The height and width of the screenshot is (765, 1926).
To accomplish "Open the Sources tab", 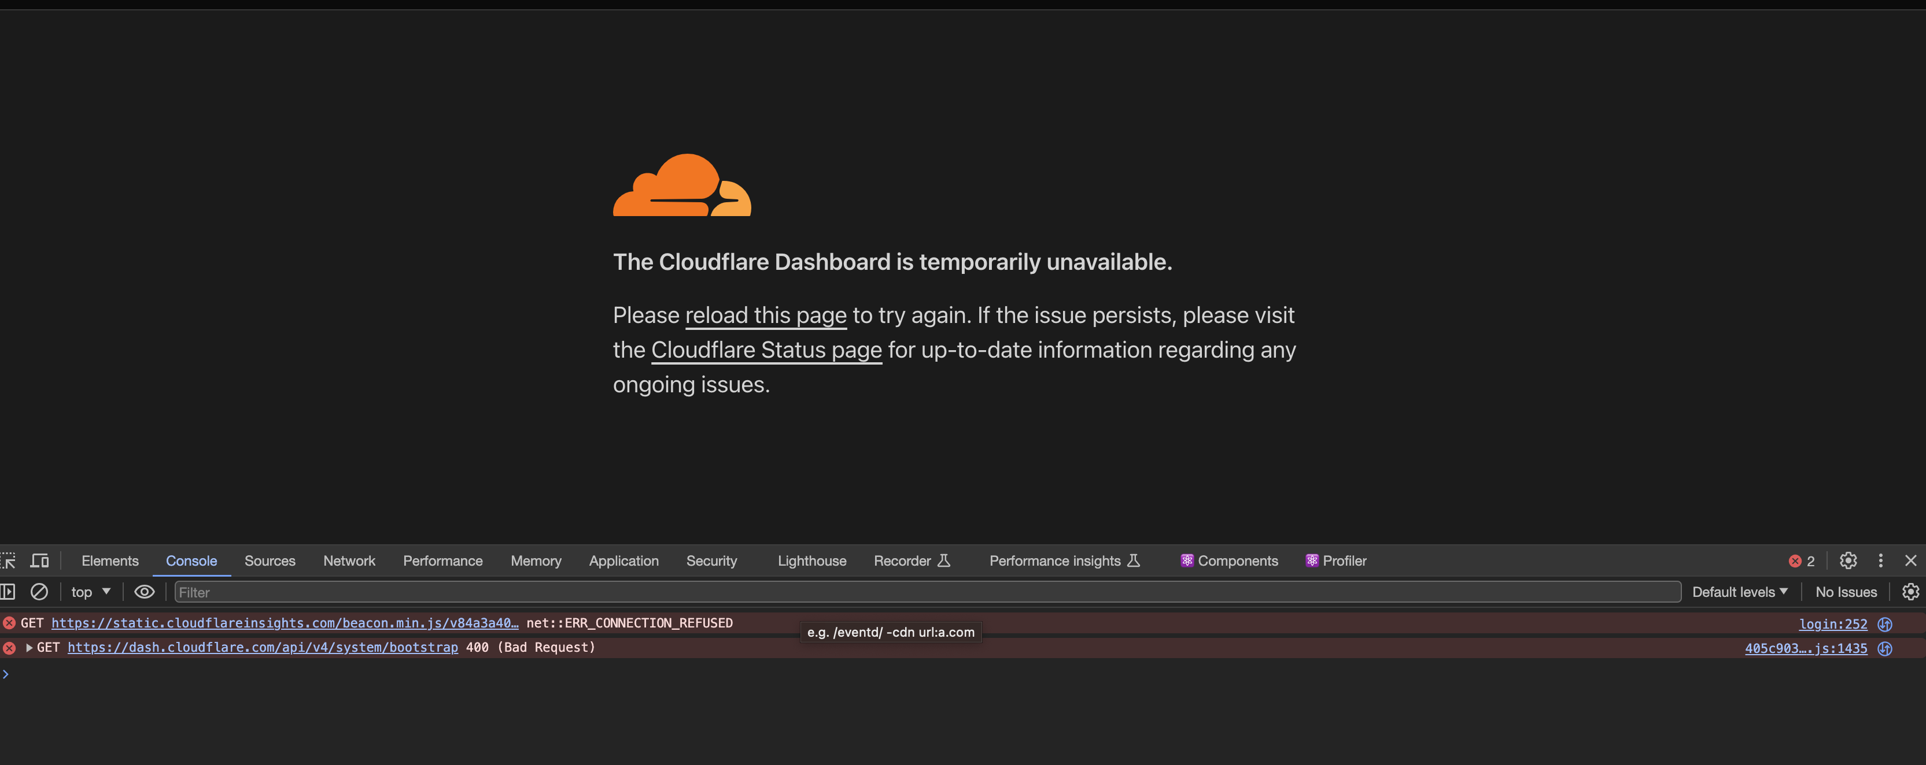I will coord(270,560).
